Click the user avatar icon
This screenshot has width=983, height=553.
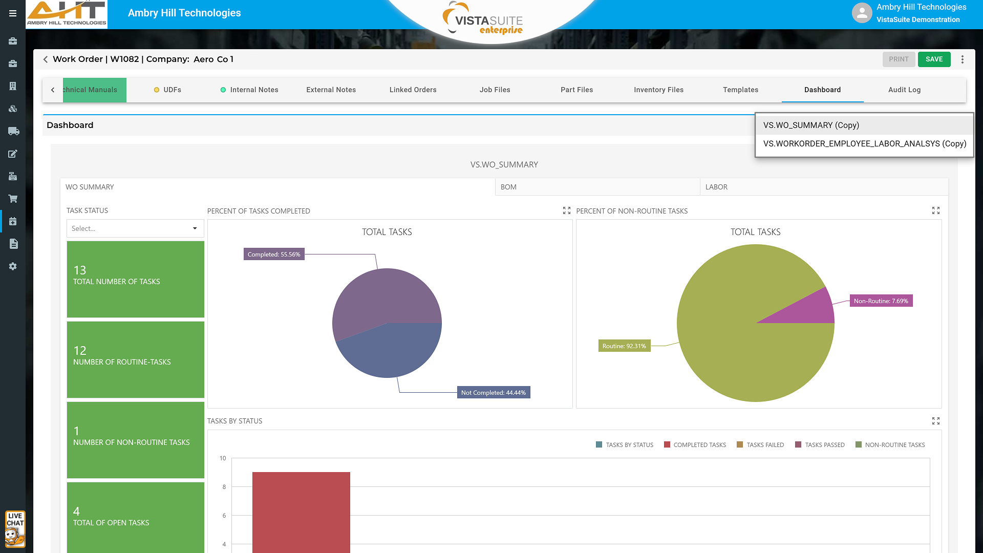point(862,13)
